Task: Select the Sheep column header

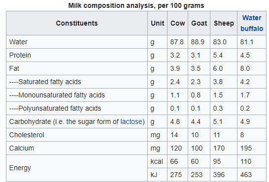Action: pos(224,23)
